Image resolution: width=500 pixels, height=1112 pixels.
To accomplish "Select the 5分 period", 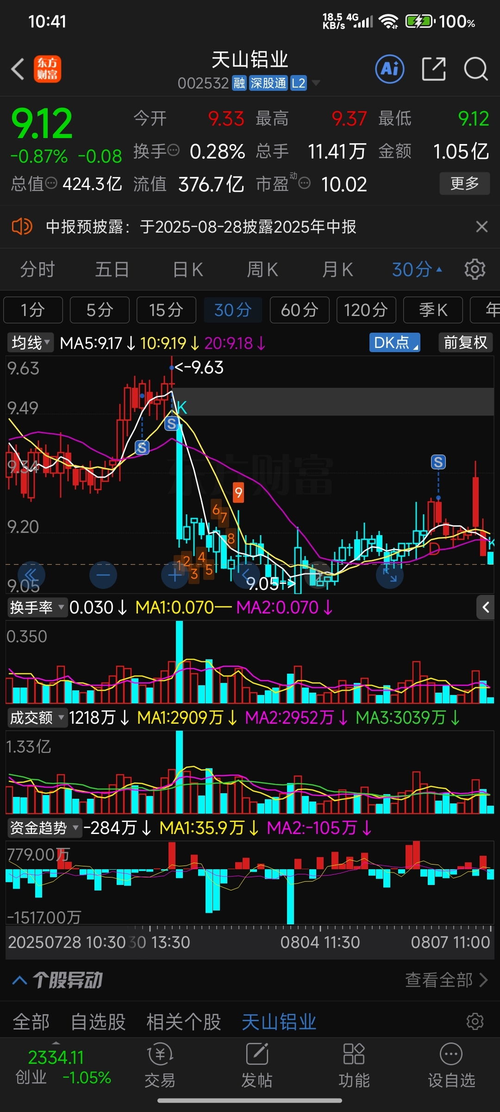I will pos(100,310).
